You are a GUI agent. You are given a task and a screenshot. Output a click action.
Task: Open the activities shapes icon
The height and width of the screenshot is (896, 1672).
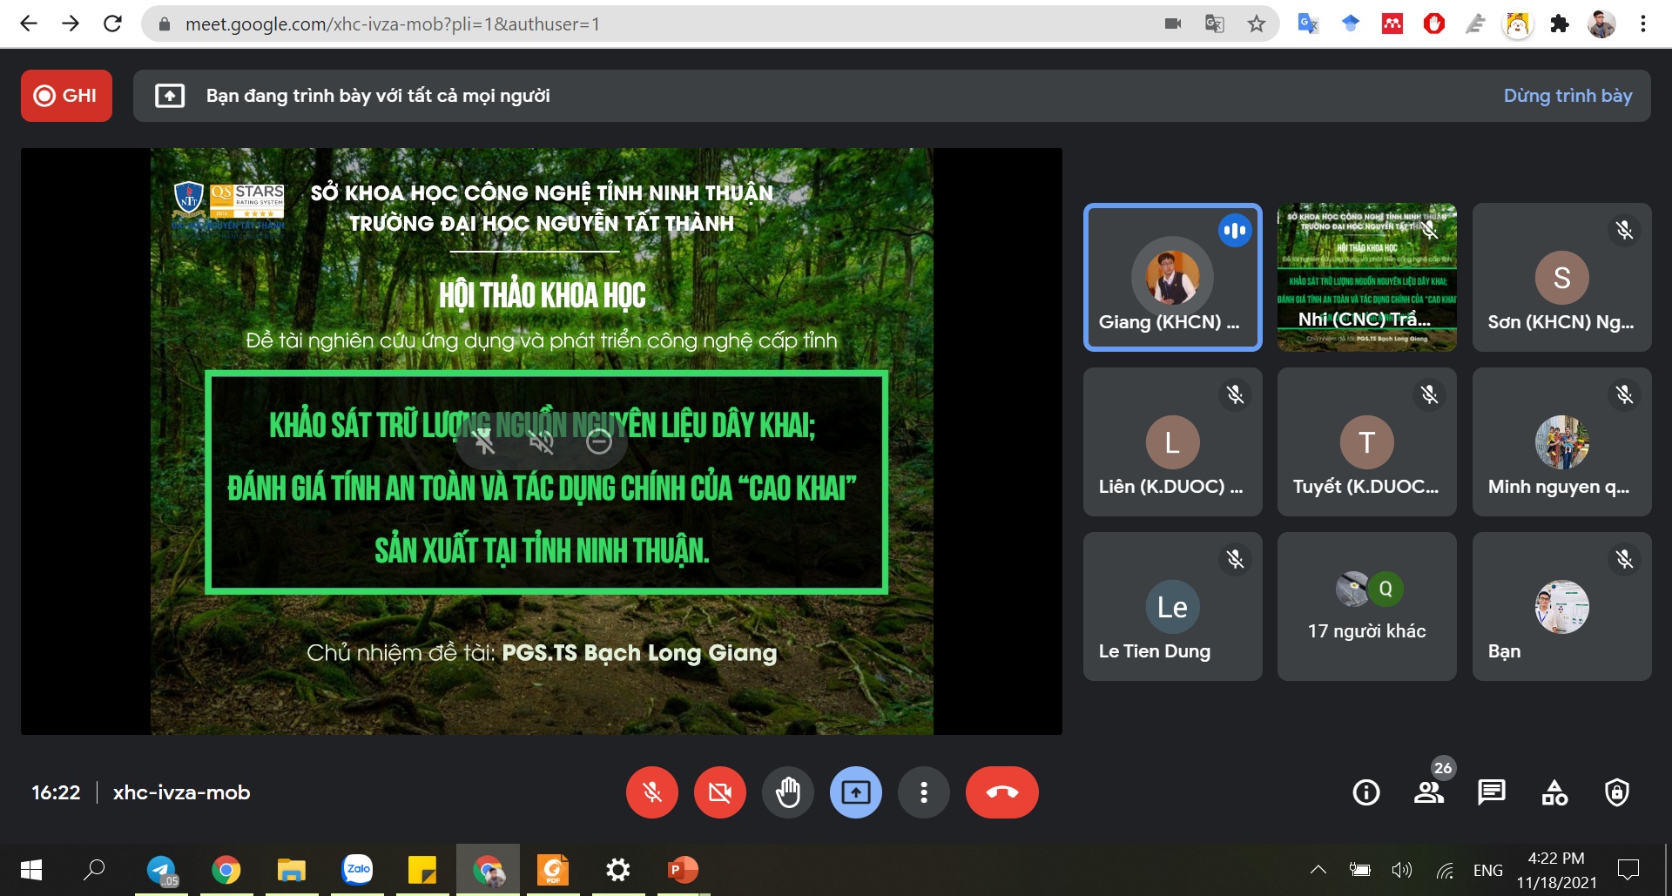(1554, 792)
